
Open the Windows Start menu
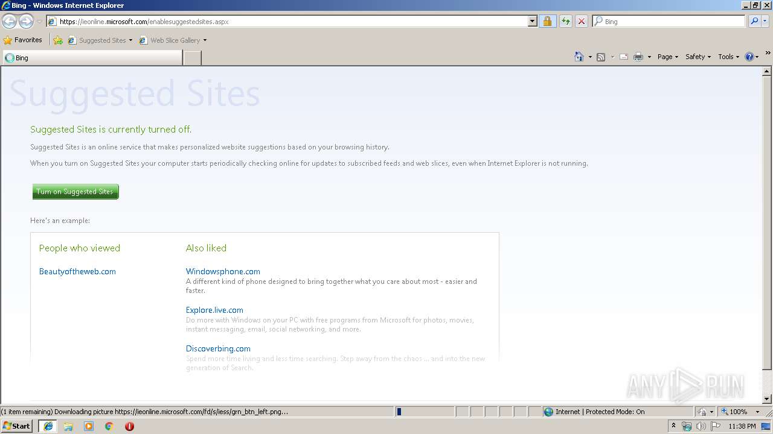(17, 426)
